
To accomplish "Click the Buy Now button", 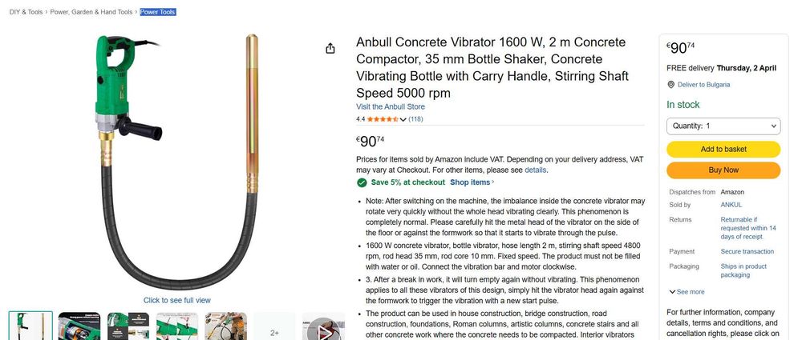I will [x=723, y=170].
